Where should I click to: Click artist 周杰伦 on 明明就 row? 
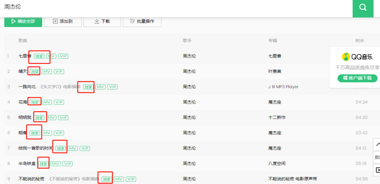tap(189, 118)
